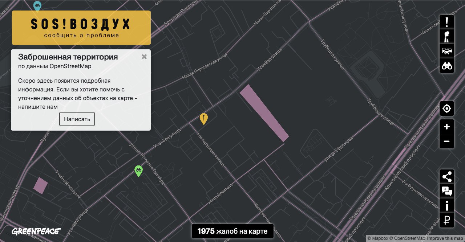The width and height of the screenshot is (465, 242).
Task: Open the share icon
Action: tap(447, 177)
